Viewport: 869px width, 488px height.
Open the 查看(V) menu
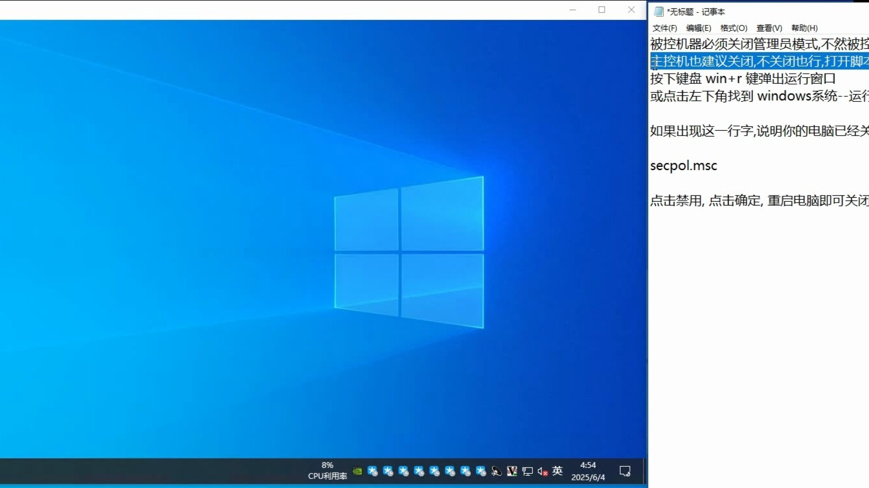(x=769, y=28)
